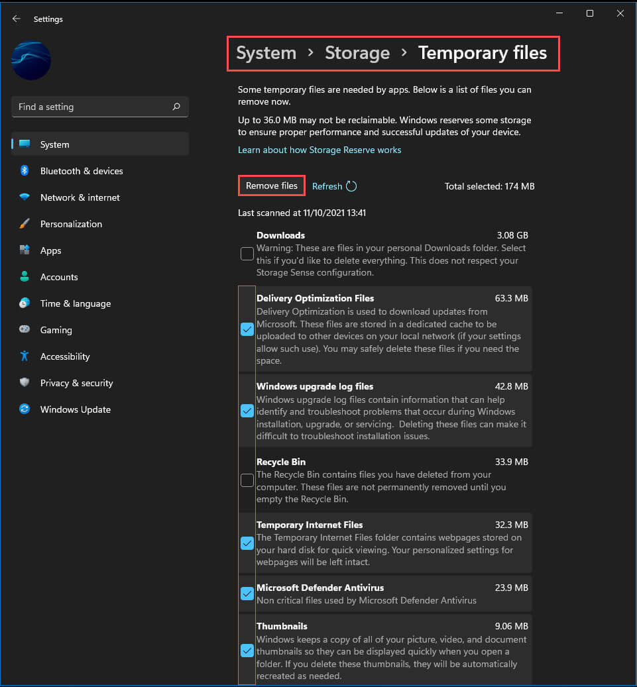Image resolution: width=637 pixels, height=687 pixels.
Task: Click the Apps icon in sidebar
Action: point(25,250)
